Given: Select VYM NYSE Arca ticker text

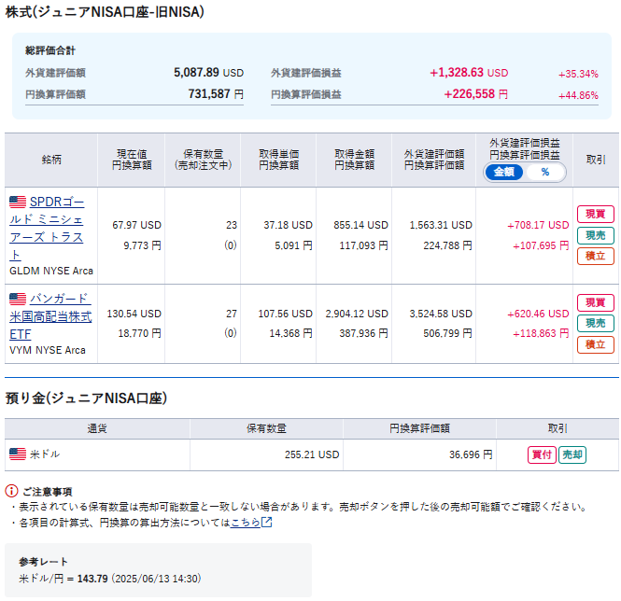Looking at the screenshot, I should point(47,350).
